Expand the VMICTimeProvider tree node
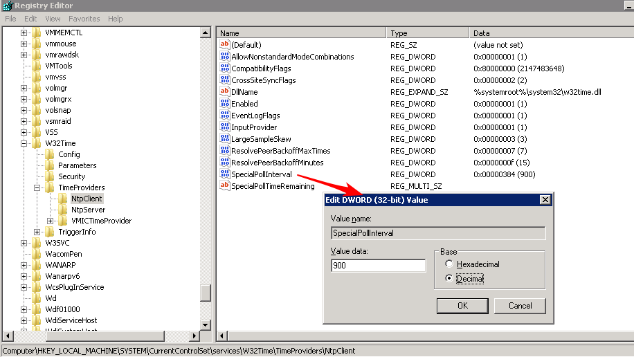The height and width of the screenshot is (357, 634). 51,221
